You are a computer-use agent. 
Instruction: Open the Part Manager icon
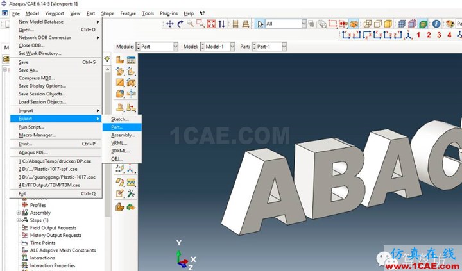[131, 60]
